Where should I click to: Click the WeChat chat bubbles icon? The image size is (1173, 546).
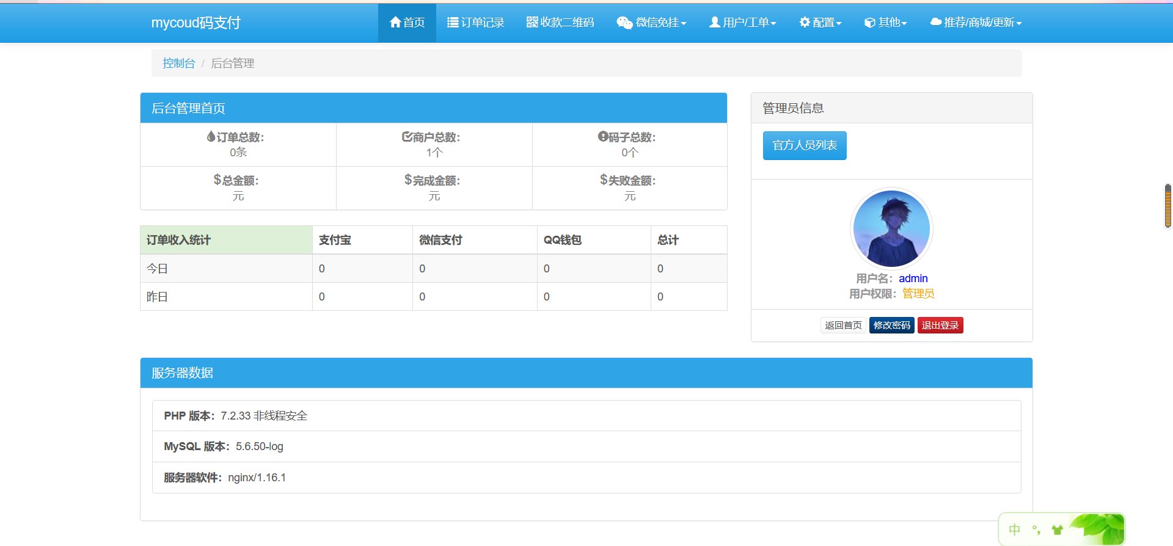pos(624,23)
